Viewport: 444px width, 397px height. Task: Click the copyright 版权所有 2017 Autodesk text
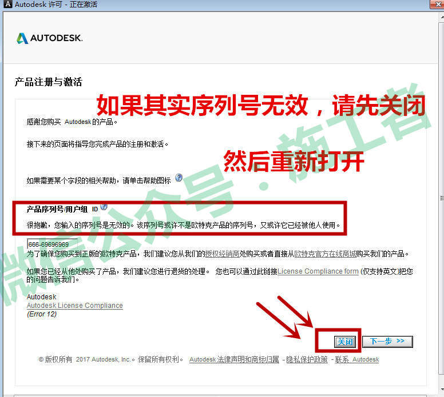[x=111, y=360]
